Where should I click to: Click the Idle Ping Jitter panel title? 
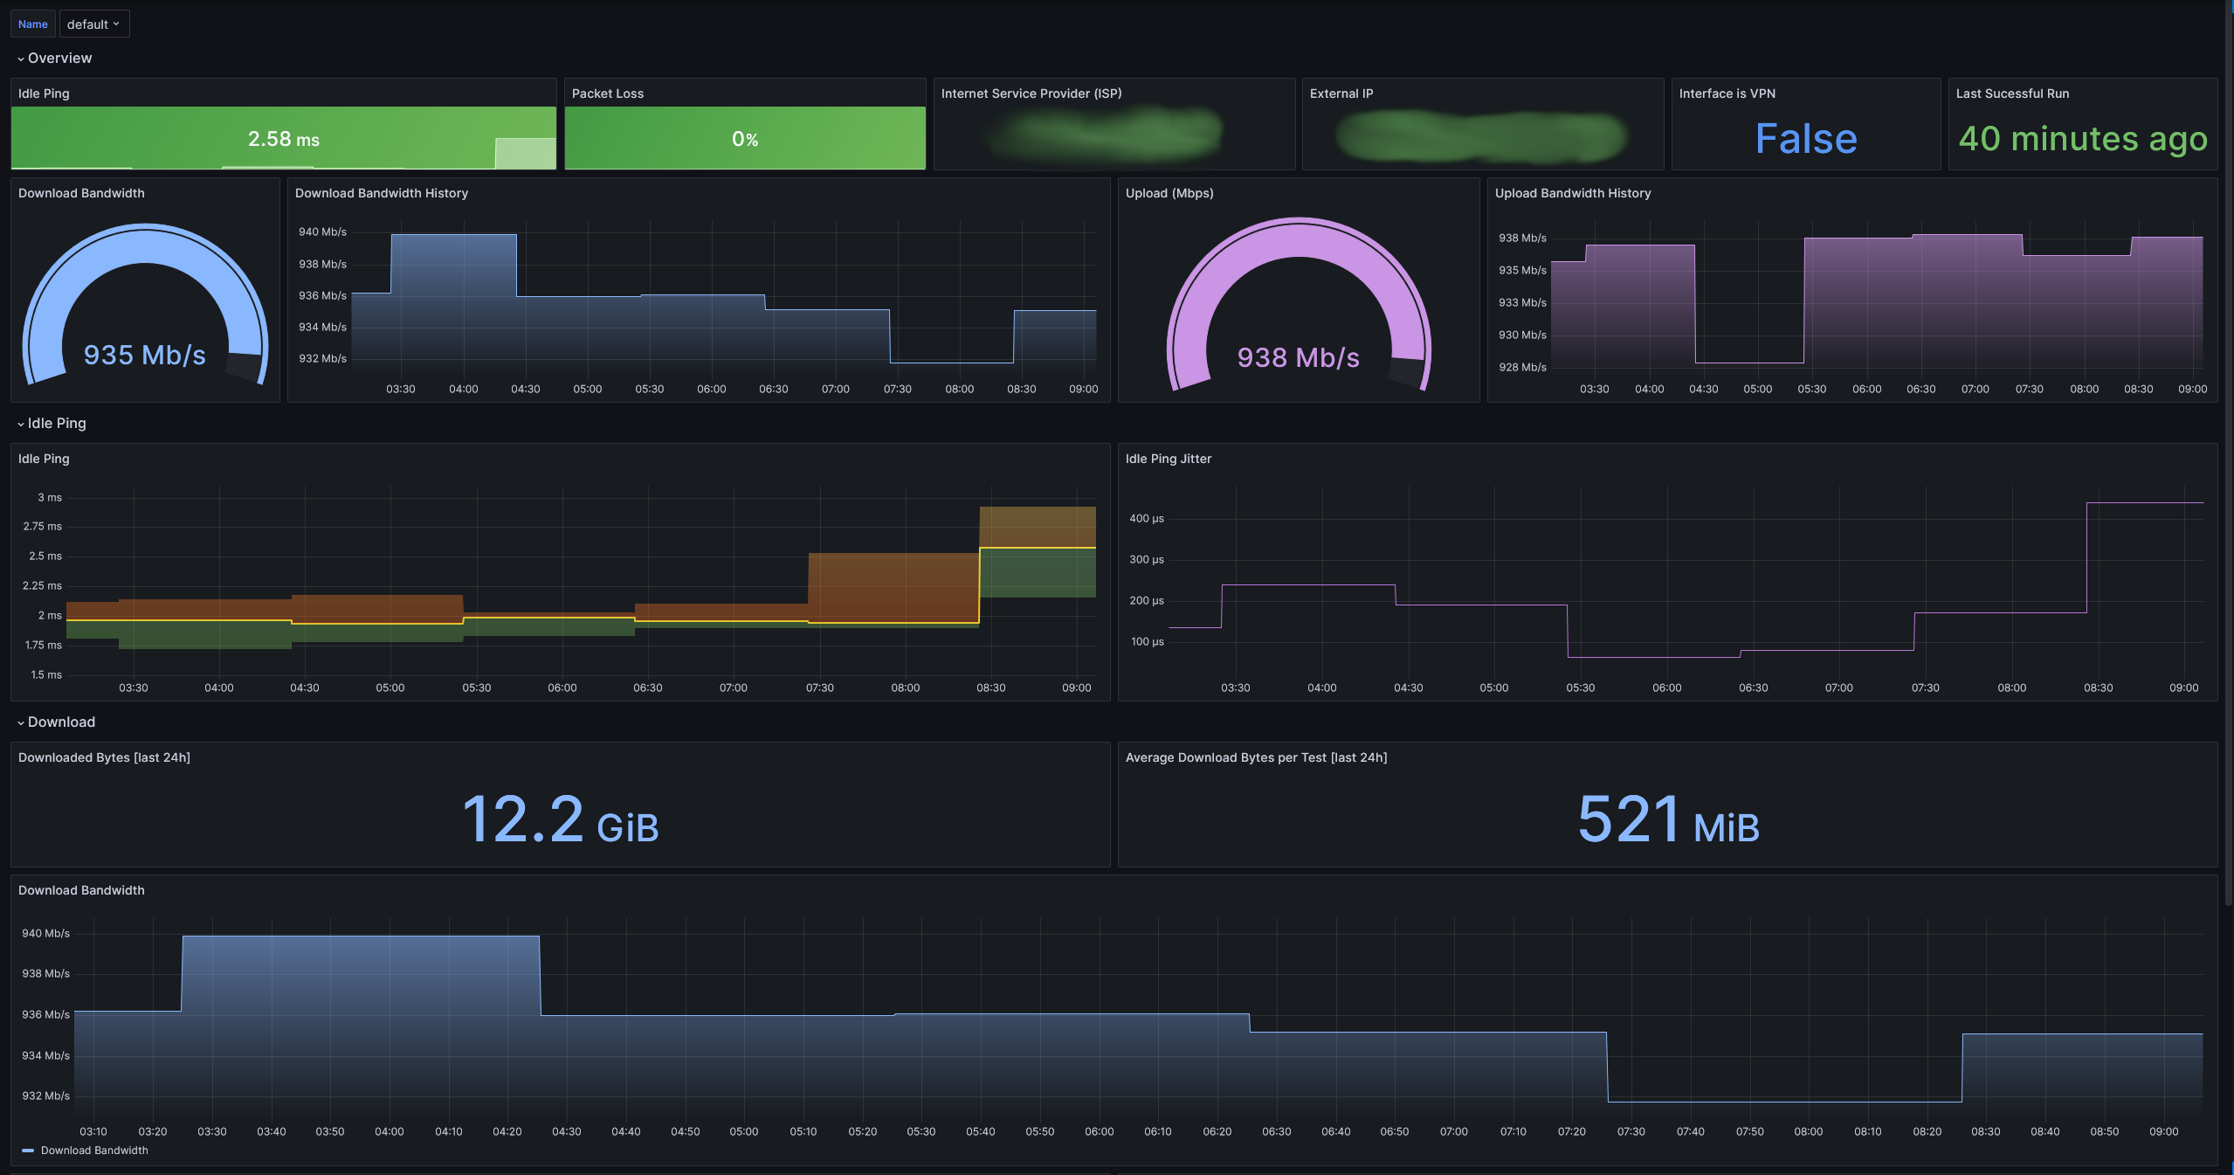coord(1168,459)
